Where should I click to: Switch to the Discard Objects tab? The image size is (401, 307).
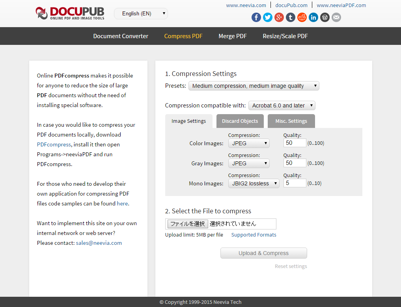pyautogui.click(x=240, y=121)
